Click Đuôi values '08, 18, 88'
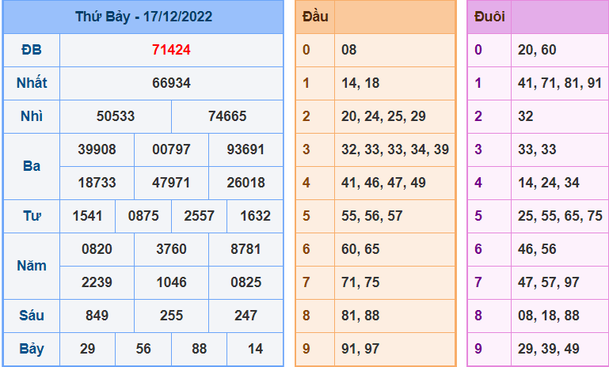 click(x=548, y=316)
